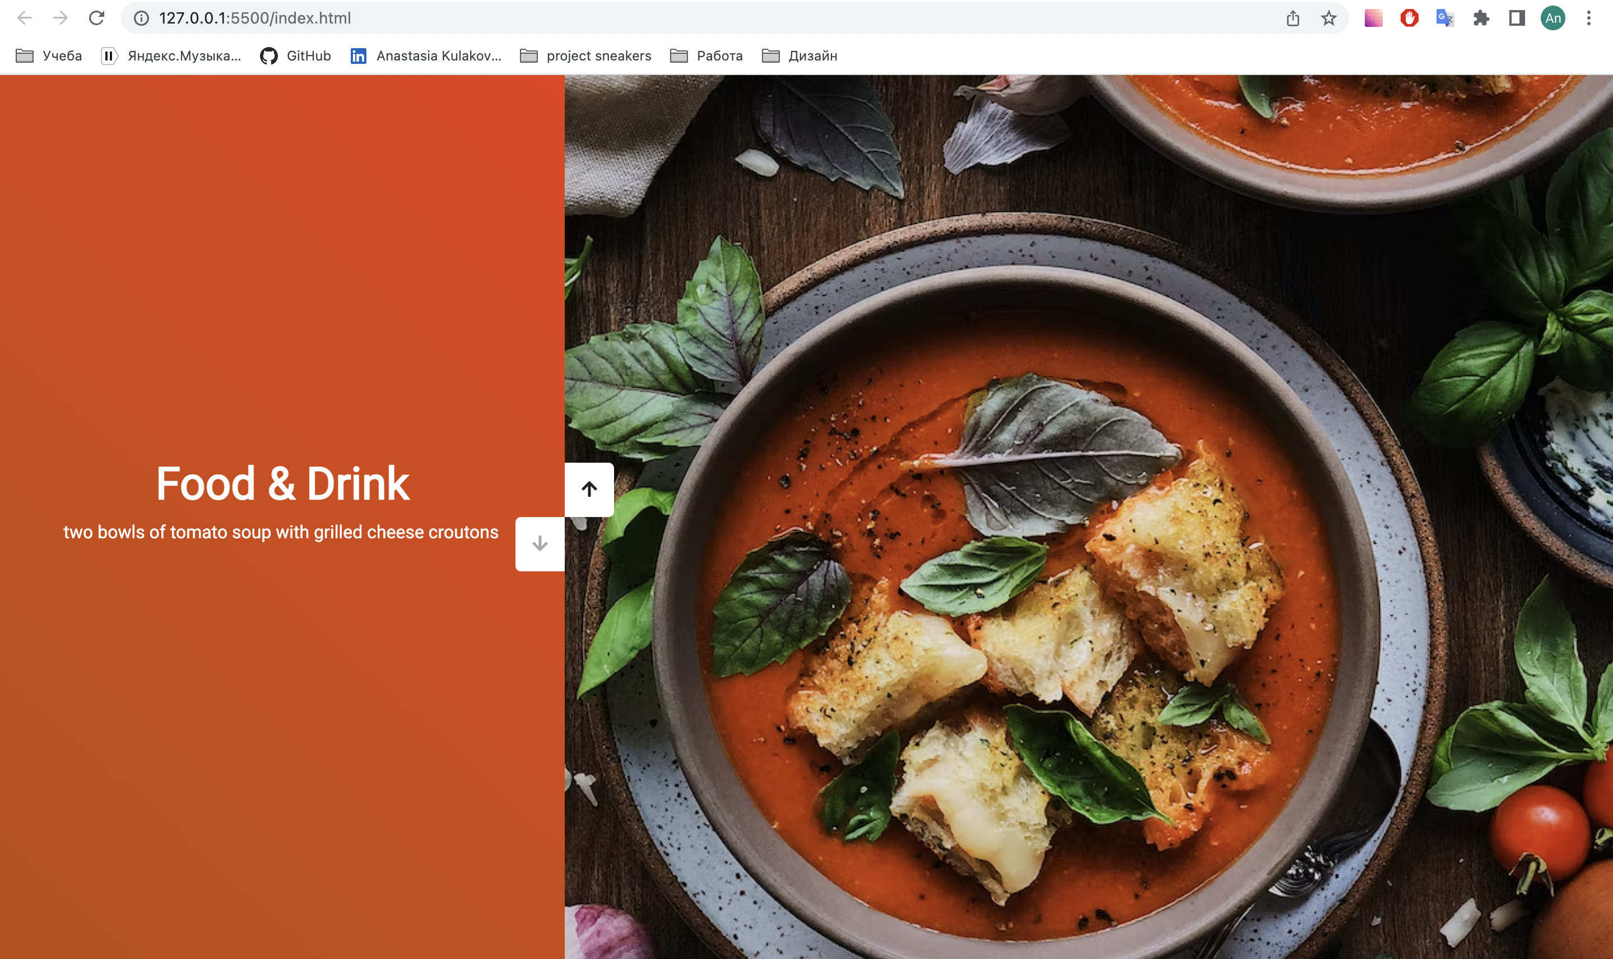Open the Anastasia Kulakov LinkedIn bookmark
The height and width of the screenshot is (959, 1613).
click(x=426, y=55)
